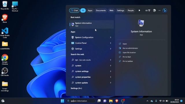The height and width of the screenshot is (104, 185).
Task: Select the Google Chrome desktop icon
Action: point(5,60)
